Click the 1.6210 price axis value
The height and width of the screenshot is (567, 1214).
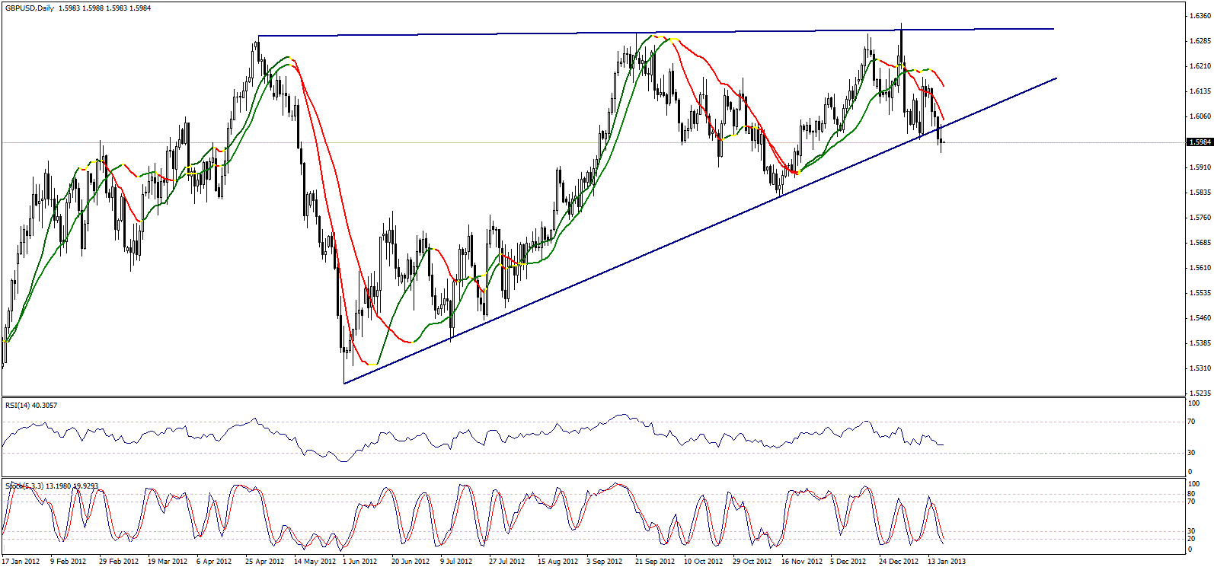(x=1200, y=66)
